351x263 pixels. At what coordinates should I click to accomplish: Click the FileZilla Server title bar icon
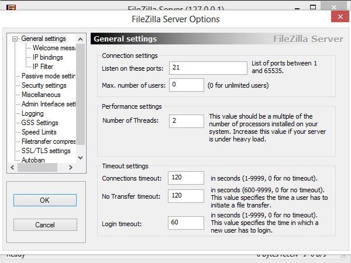coord(11,8)
